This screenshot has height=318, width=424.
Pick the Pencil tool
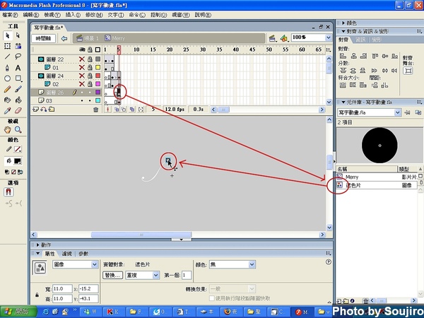[x=7, y=89]
